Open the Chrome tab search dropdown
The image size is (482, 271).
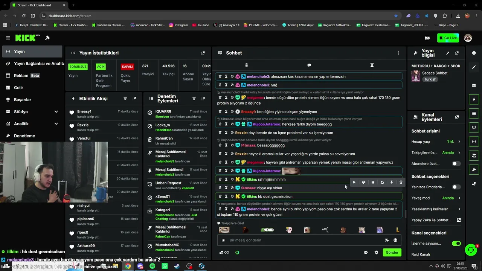pyautogui.click(x=5, y=5)
